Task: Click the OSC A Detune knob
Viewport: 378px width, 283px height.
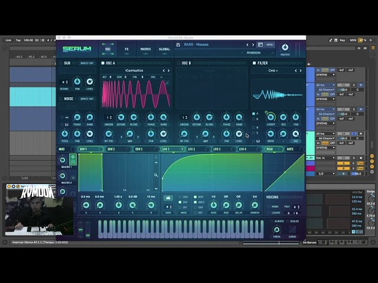Action: pyautogui.click(x=121, y=117)
